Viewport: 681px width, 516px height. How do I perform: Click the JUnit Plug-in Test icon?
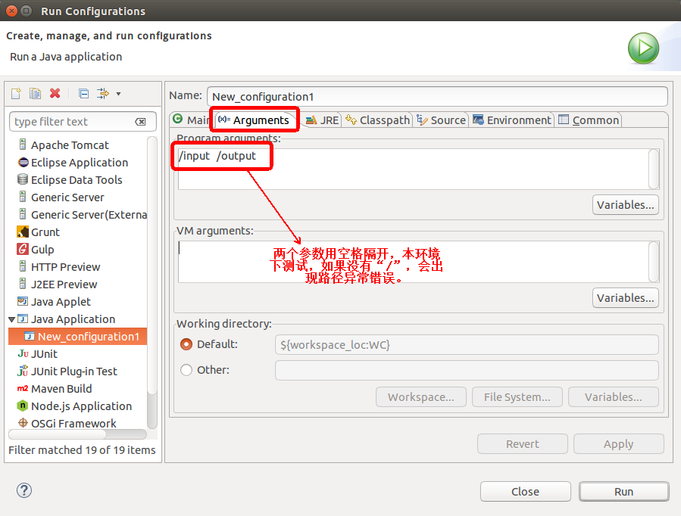(23, 371)
